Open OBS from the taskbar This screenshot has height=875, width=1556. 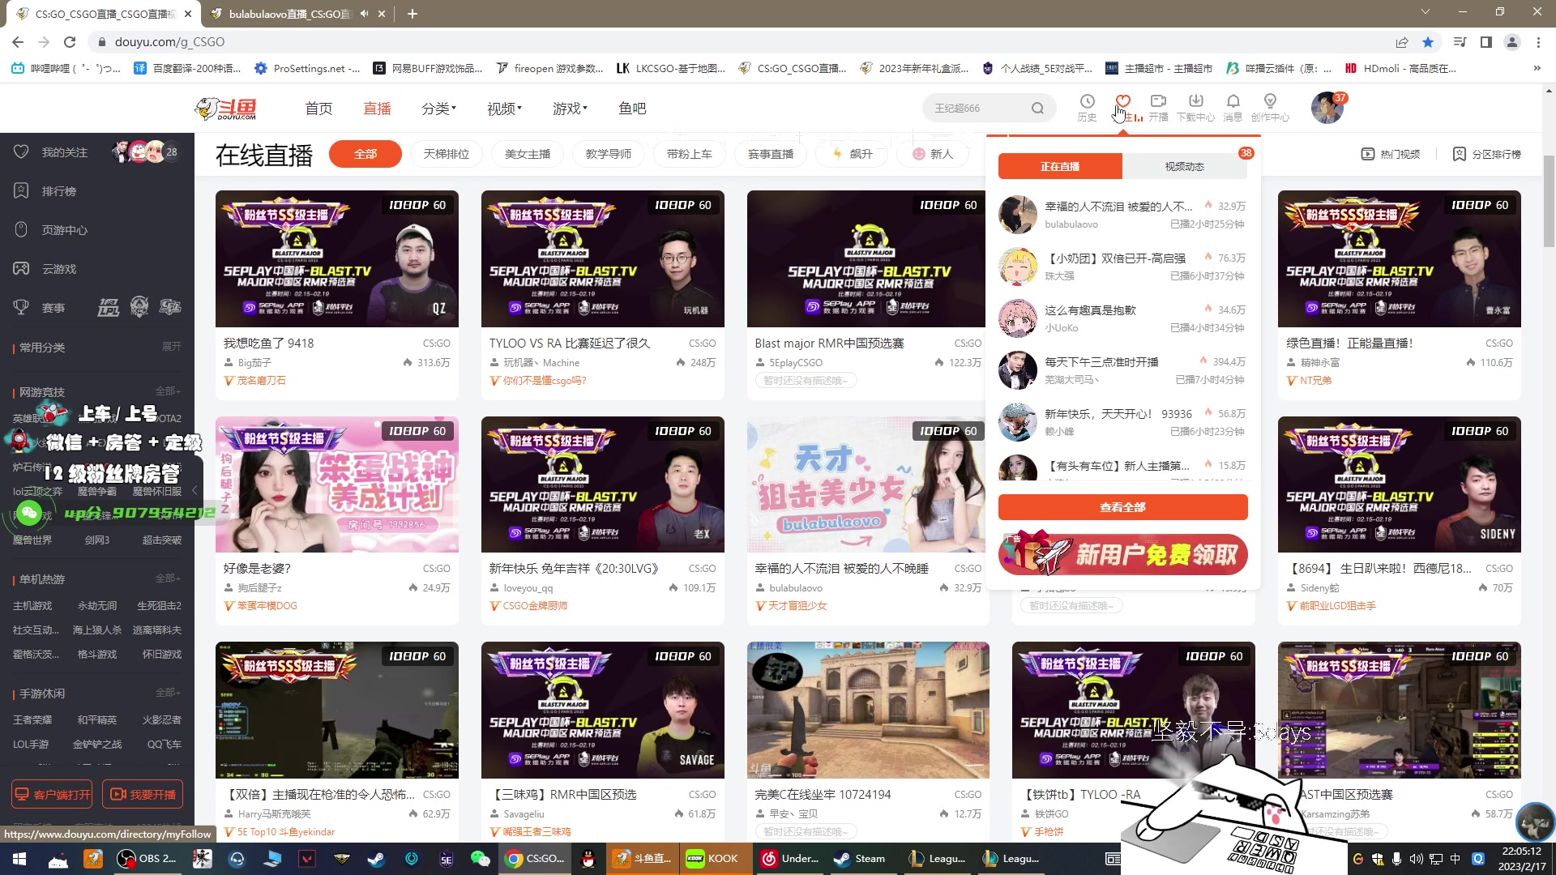coord(147,859)
